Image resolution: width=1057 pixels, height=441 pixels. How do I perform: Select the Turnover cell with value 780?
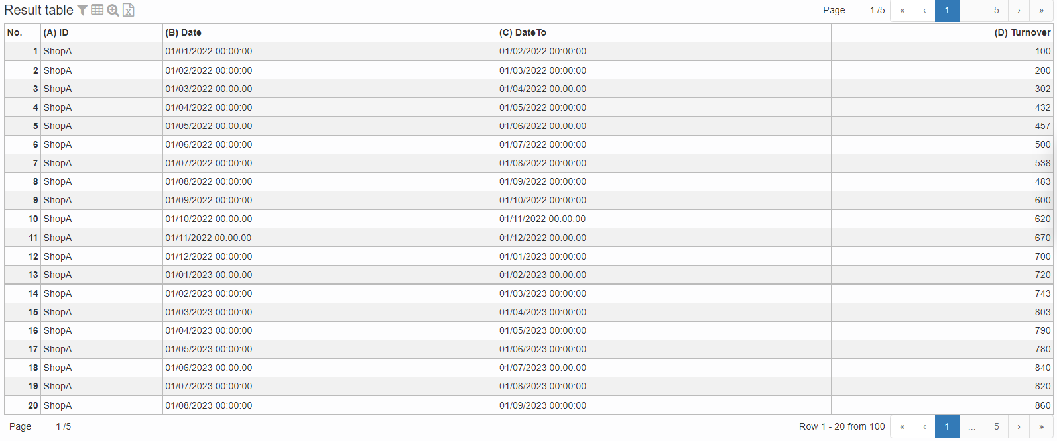[942, 349]
